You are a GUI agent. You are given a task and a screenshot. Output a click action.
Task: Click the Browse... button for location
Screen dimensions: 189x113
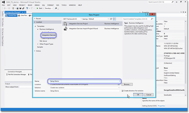pyautogui.click(x=127, y=84)
